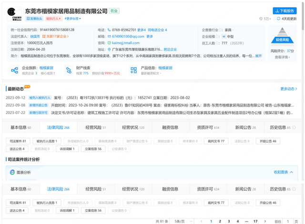Click the 财产线索 chain icon
The height and width of the screenshot is (224, 305).
(69, 70)
